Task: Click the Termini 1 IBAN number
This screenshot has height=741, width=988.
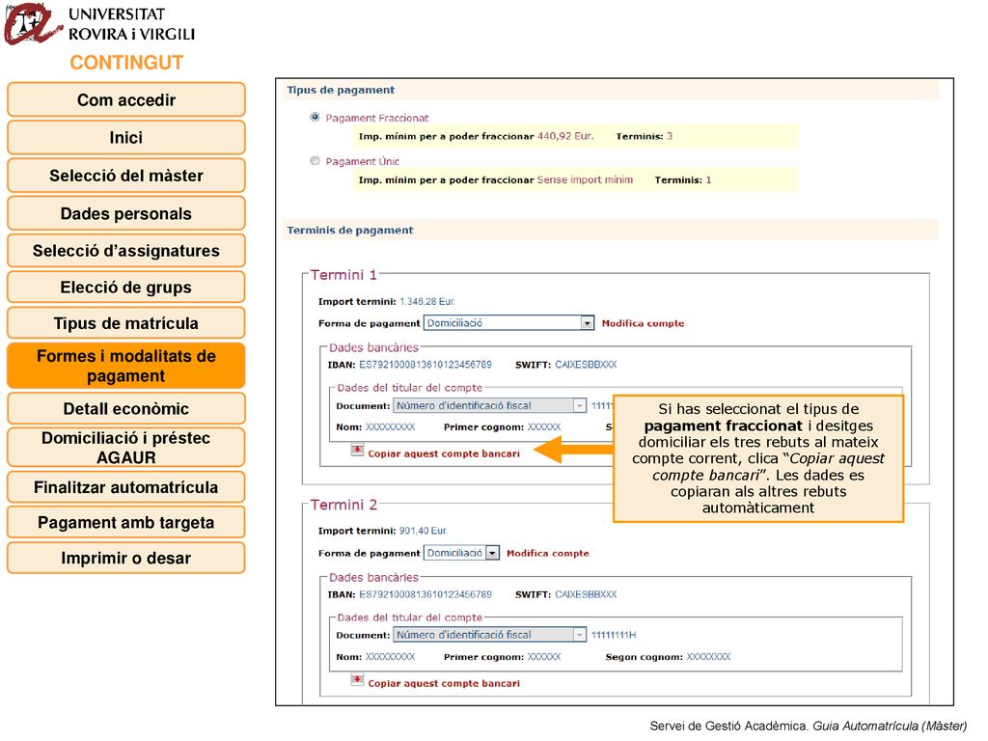Action: [x=425, y=365]
